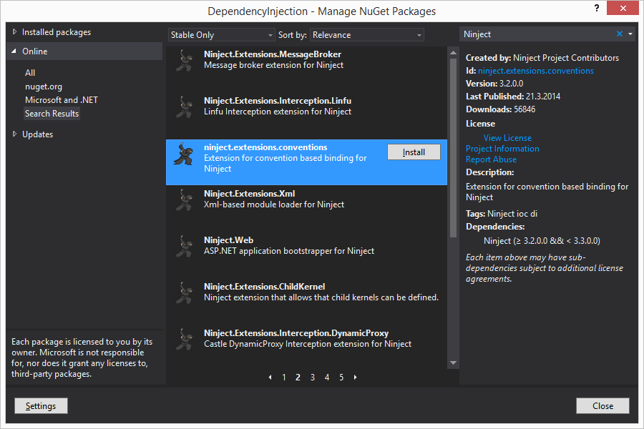Click the Ninject.Extensions.Interception.Linfu ninja icon
This screenshot has width=644, height=429.
click(184, 107)
